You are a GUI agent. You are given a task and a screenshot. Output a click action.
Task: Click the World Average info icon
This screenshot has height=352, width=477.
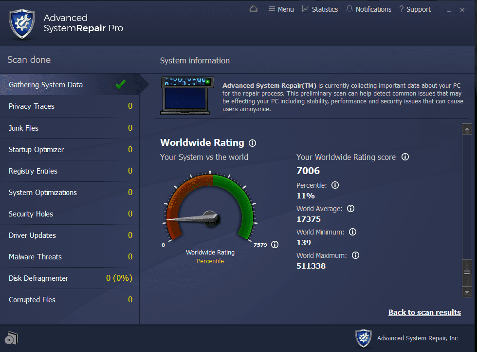coord(351,209)
